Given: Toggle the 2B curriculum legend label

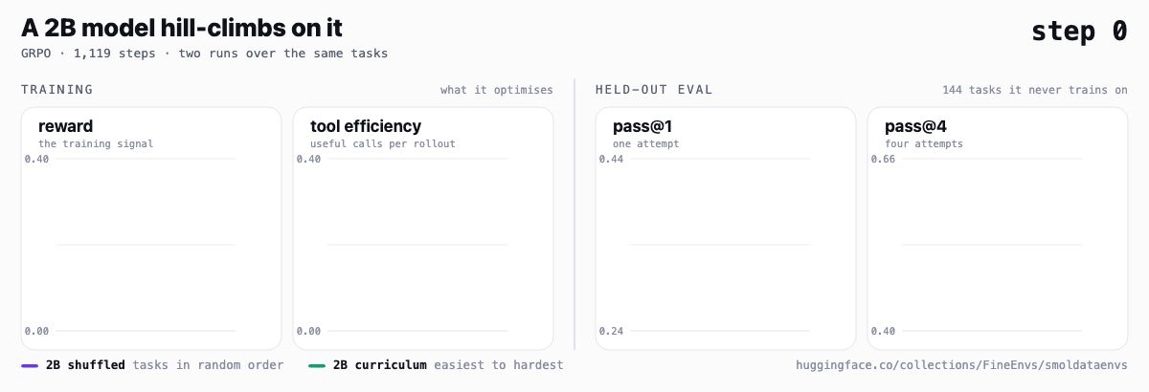Looking at the screenshot, I should click(x=379, y=365).
